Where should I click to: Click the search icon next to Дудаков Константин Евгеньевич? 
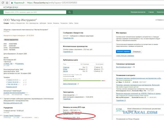tap(27, 93)
